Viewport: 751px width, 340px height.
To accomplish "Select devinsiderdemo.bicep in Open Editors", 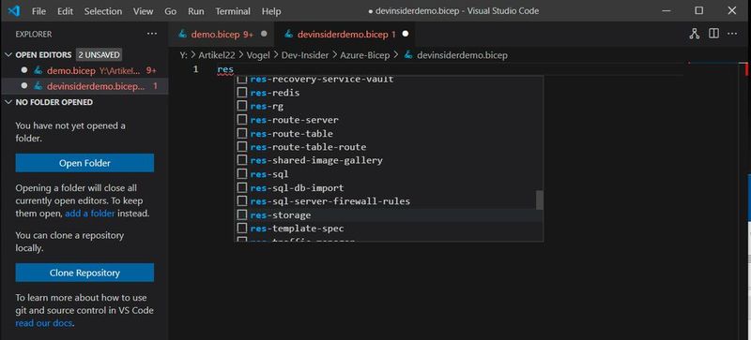I will (84, 86).
